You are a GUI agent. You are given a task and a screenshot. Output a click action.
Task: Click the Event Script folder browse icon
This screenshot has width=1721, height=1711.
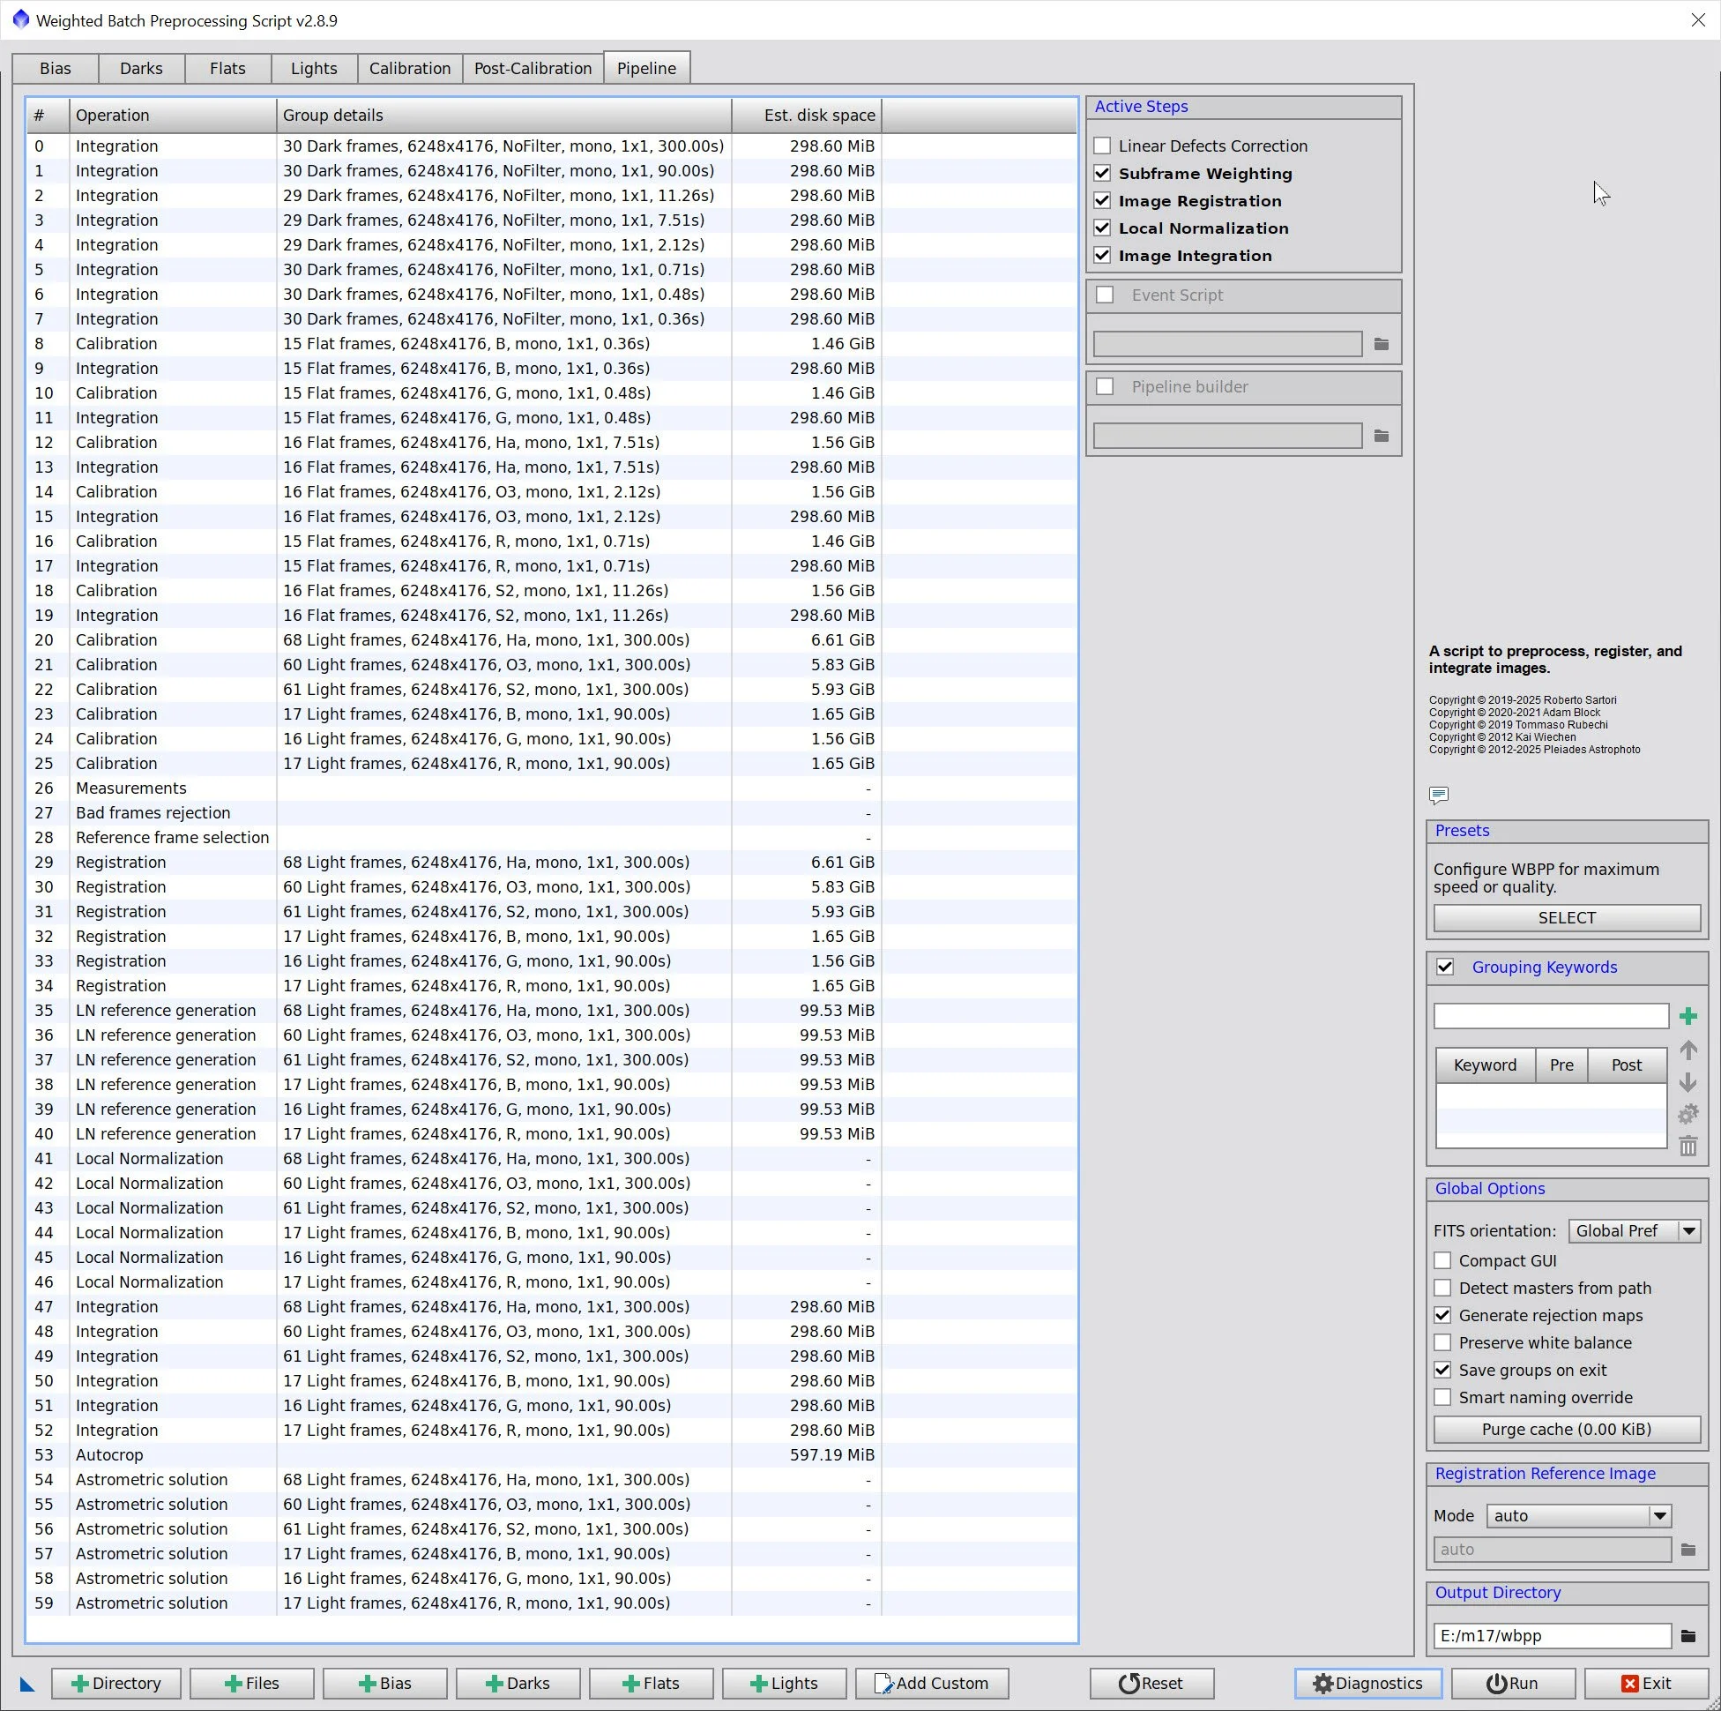(1382, 344)
